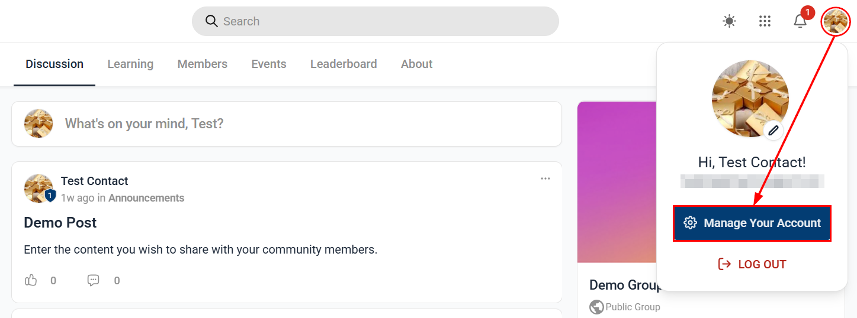Open comments on Demo Post via bubble icon
The width and height of the screenshot is (857, 318).
coord(94,280)
